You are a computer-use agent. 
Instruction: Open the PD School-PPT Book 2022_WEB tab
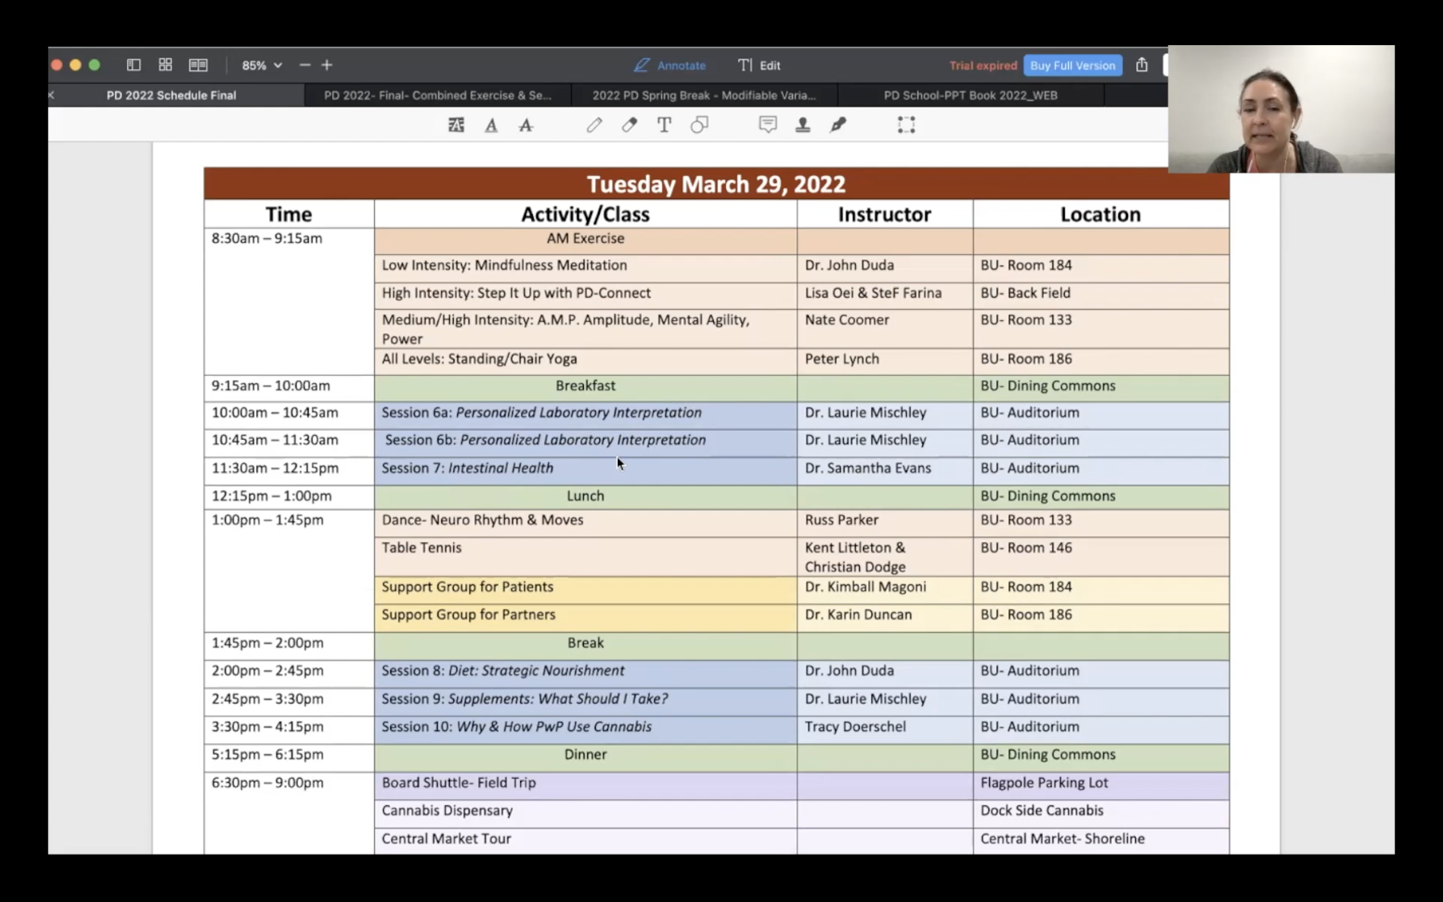(970, 95)
